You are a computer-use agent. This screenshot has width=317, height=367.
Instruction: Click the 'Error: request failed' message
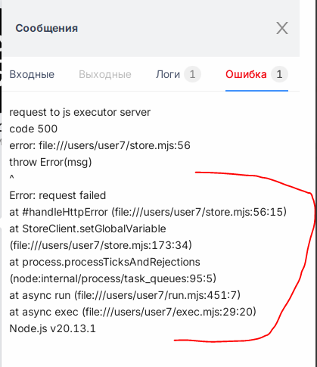point(57,195)
